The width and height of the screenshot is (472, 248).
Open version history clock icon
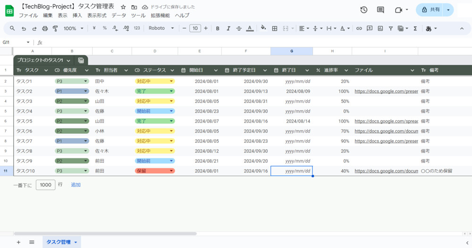click(x=364, y=10)
